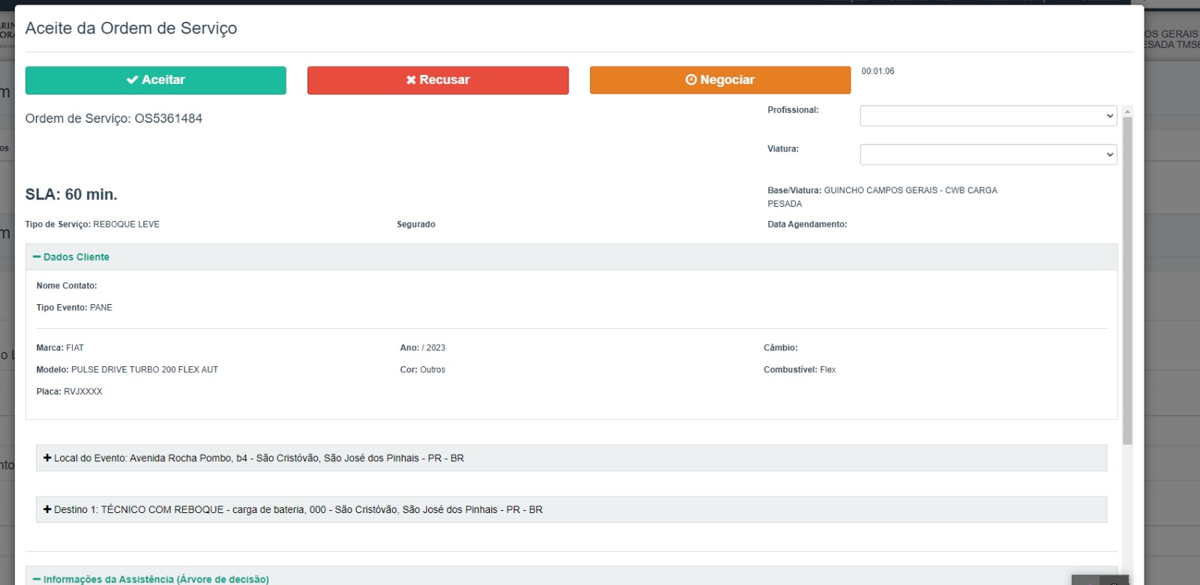Click 'Combustível: Flex' text

799,370
